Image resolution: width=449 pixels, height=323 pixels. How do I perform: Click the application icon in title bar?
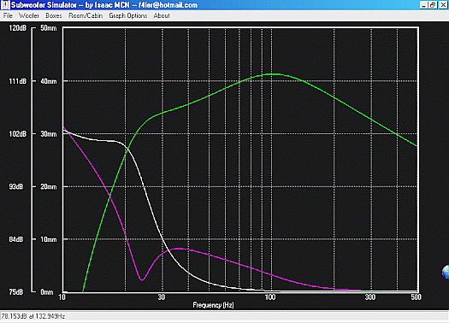[5, 5]
